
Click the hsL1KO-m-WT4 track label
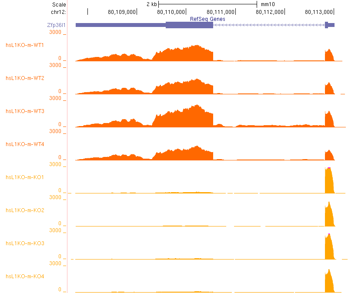pos(25,144)
